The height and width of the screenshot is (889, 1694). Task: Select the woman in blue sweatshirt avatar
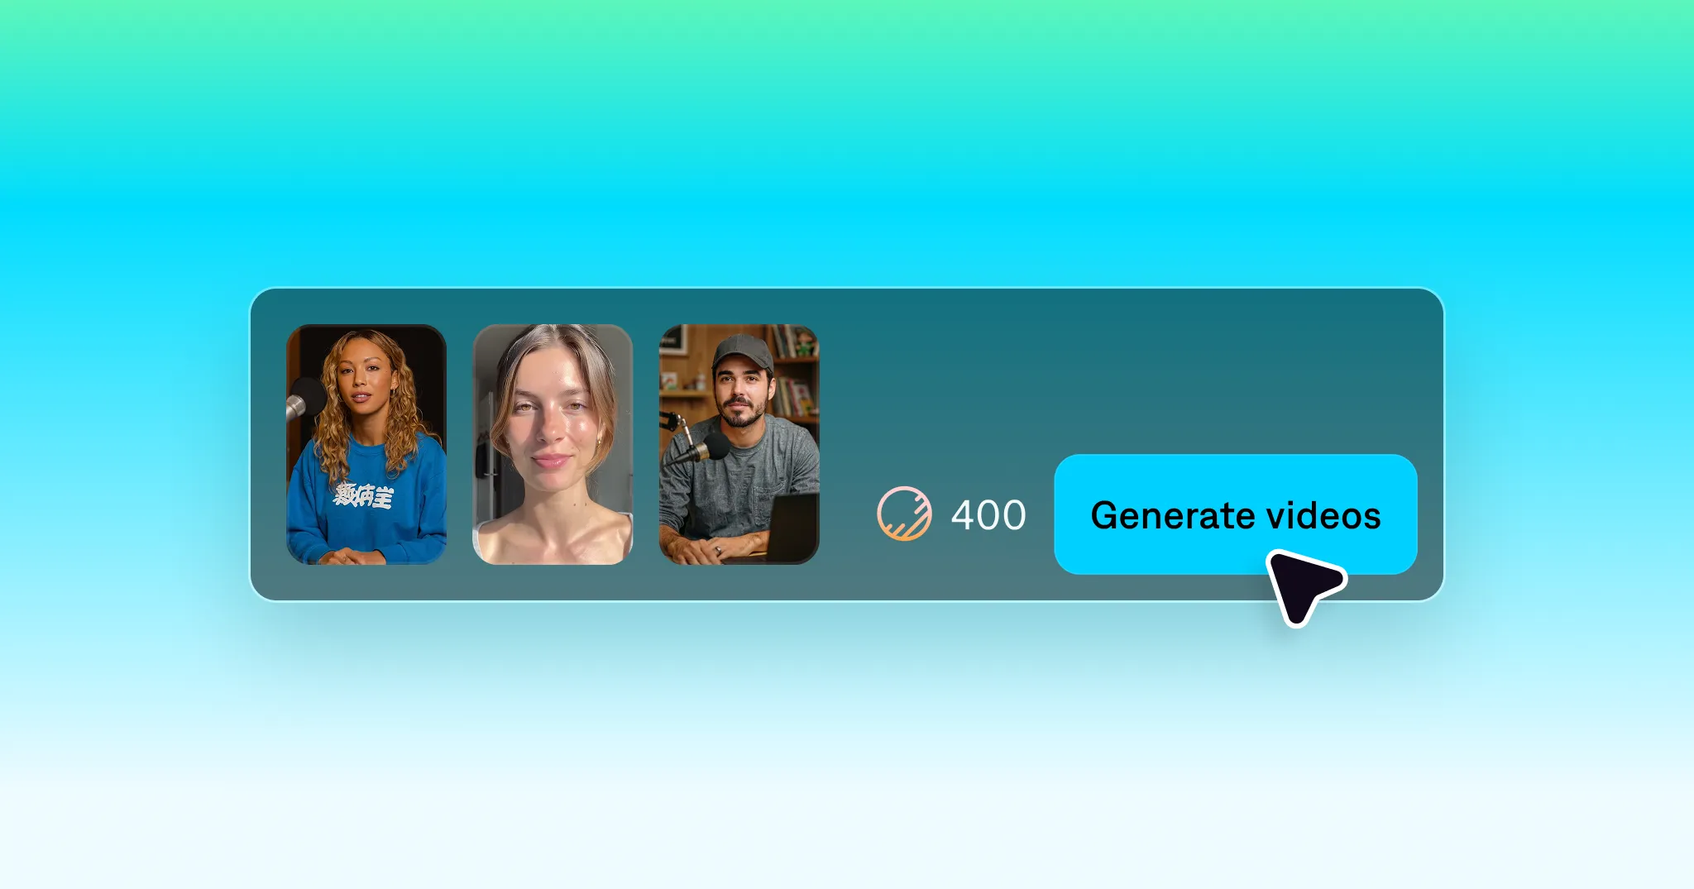click(366, 445)
